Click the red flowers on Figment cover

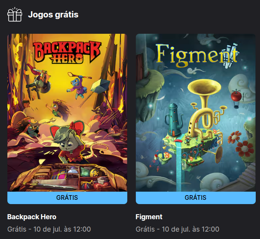click(x=241, y=144)
